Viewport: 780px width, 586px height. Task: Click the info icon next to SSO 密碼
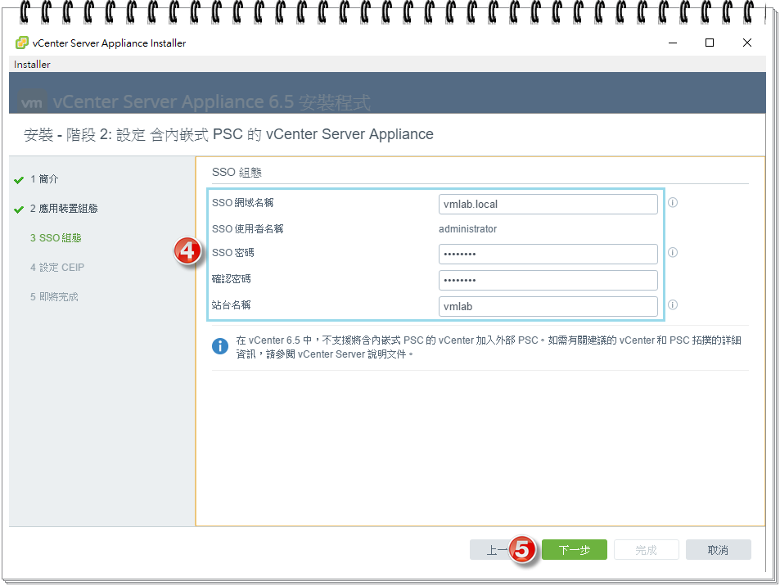click(x=673, y=252)
